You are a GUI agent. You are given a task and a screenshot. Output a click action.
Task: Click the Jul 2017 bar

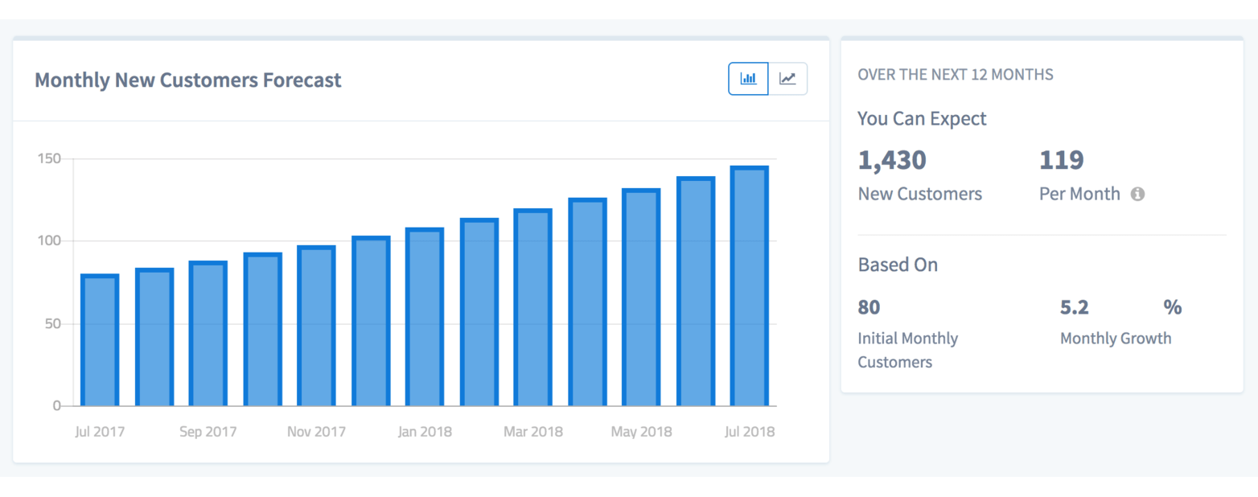(x=100, y=340)
